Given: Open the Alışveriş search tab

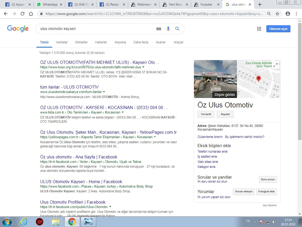Looking at the screenshot, I should point(120,42).
